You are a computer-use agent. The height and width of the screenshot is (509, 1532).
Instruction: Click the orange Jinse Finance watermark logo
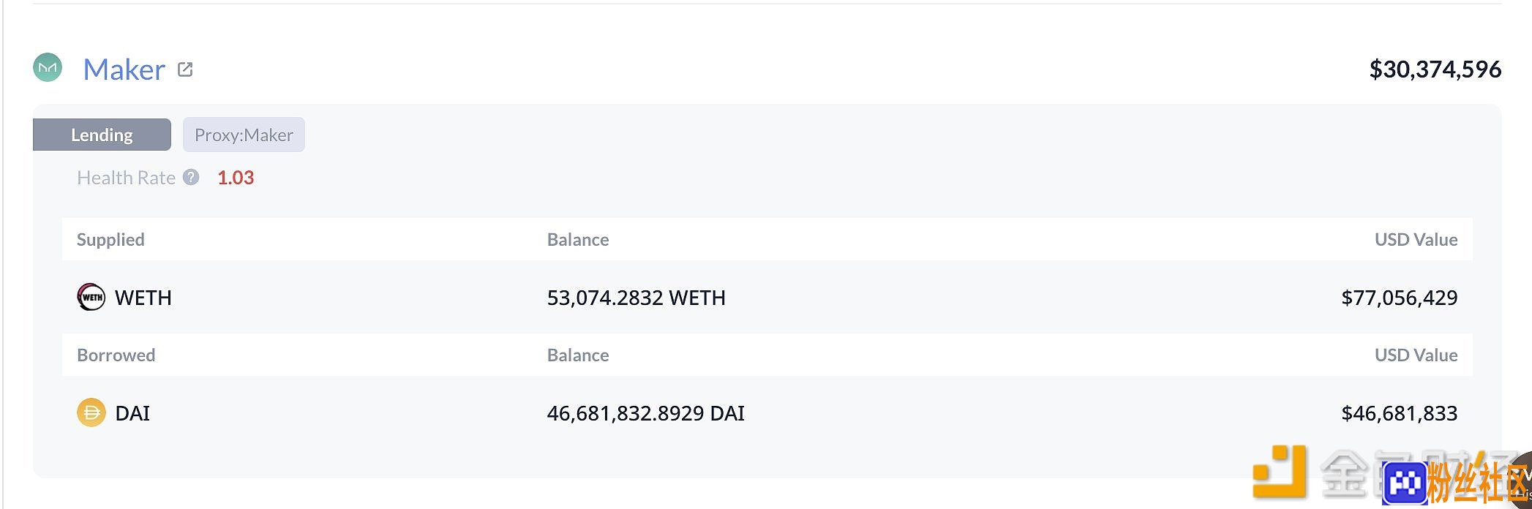1280,472
